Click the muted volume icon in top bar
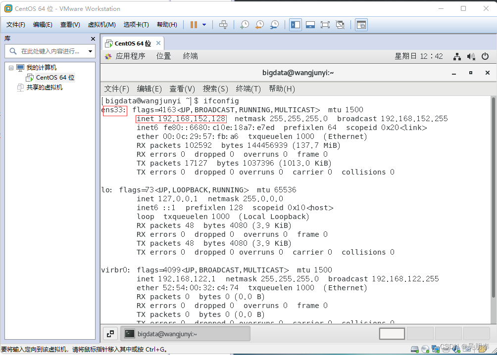The width and height of the screenshot is (497, 355). (471, 56)
